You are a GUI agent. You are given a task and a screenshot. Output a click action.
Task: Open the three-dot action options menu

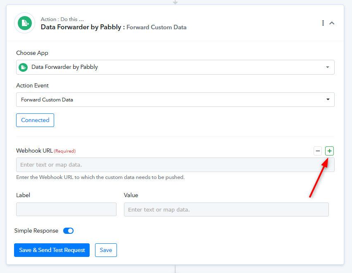pyautogui.click(x=323, y=23)
